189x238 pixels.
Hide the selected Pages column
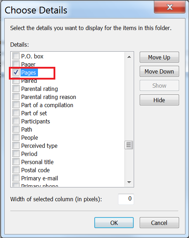click(x=159, y=100)
